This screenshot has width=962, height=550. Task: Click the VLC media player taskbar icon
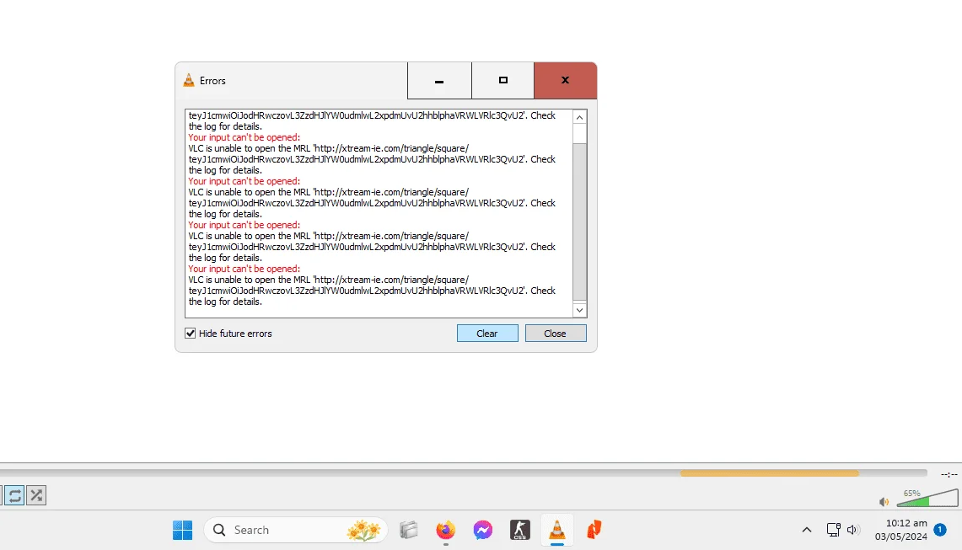pyautogui.click(x=557, y=530)
